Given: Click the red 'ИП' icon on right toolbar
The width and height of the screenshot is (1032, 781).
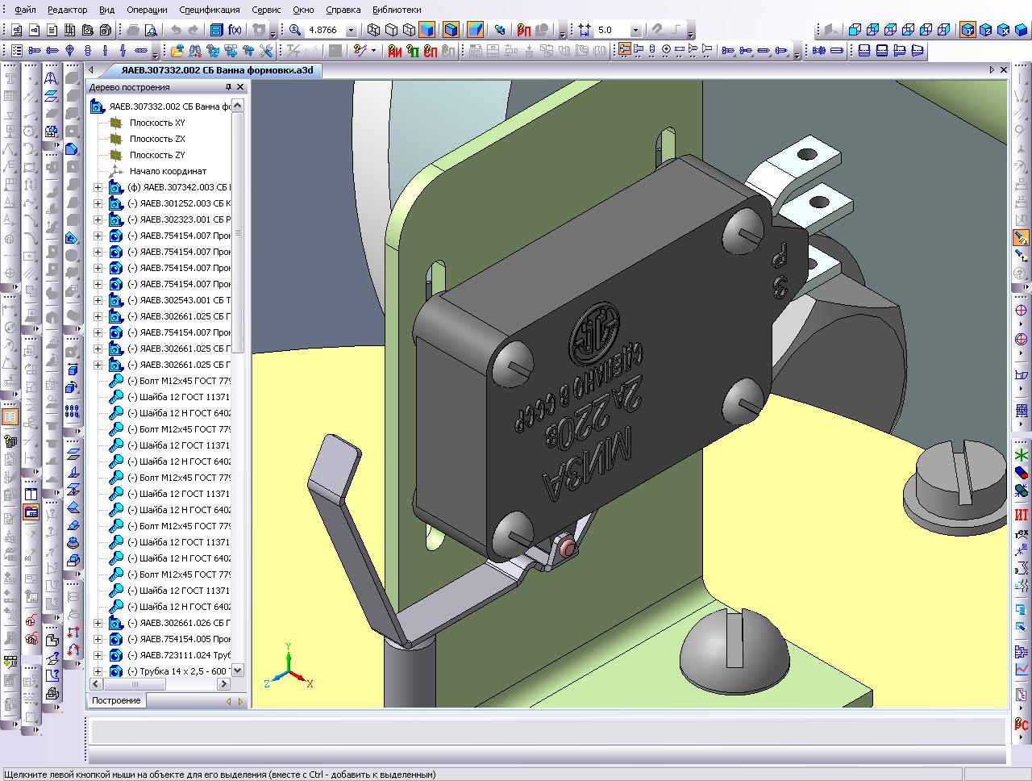Looking at the screenshot, I should (x=1021, y=515).
